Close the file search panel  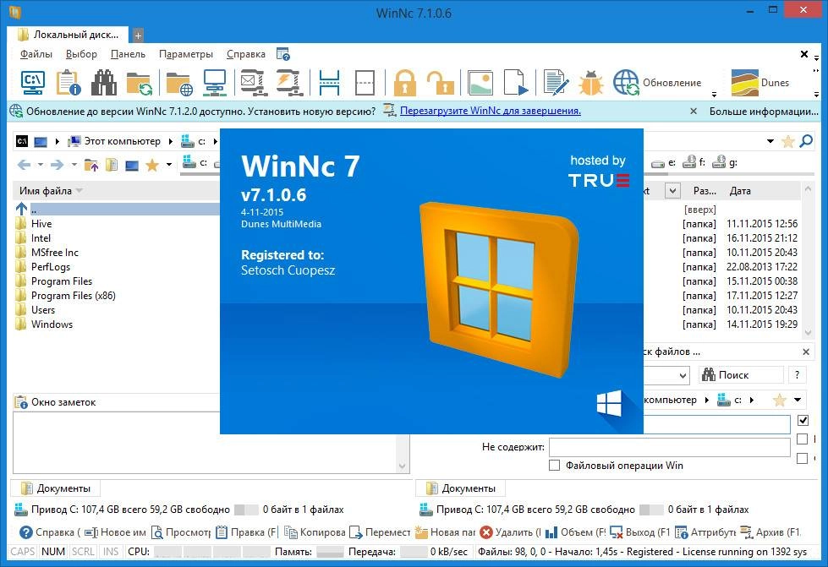[x=806, y=352]
